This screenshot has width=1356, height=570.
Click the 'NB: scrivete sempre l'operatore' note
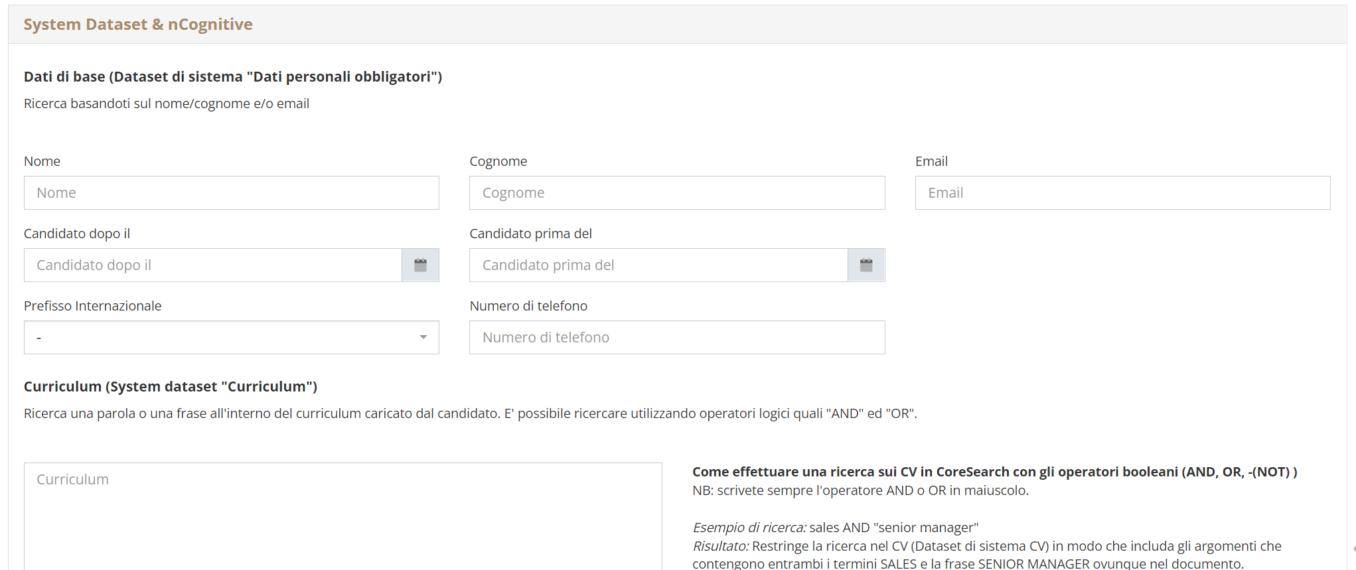860,490
